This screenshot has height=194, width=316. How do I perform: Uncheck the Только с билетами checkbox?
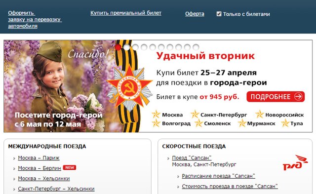[219, 14]
